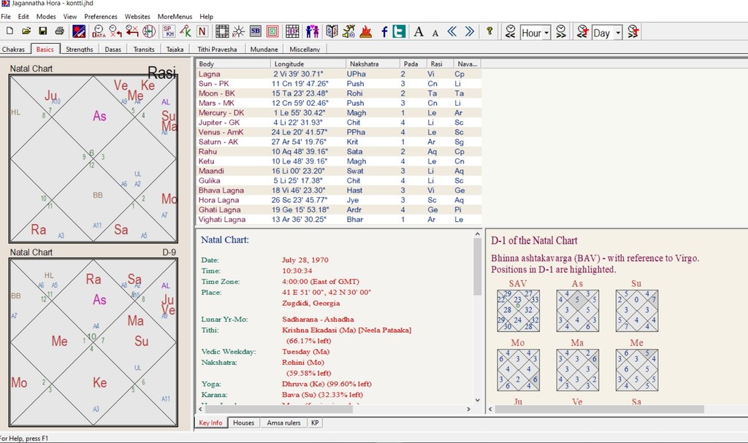This screenshot has height=443, width=748.
Task: Open the MoreMenus menu
Action: click(175, 16)
